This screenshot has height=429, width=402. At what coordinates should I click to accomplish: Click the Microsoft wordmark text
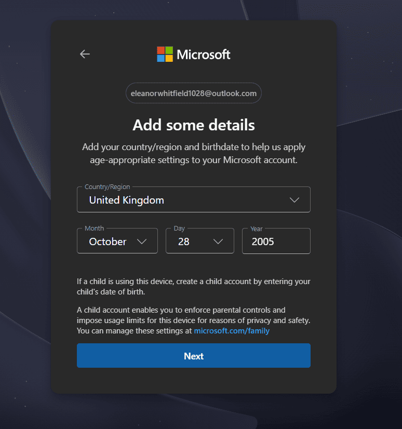pos(204,54)
